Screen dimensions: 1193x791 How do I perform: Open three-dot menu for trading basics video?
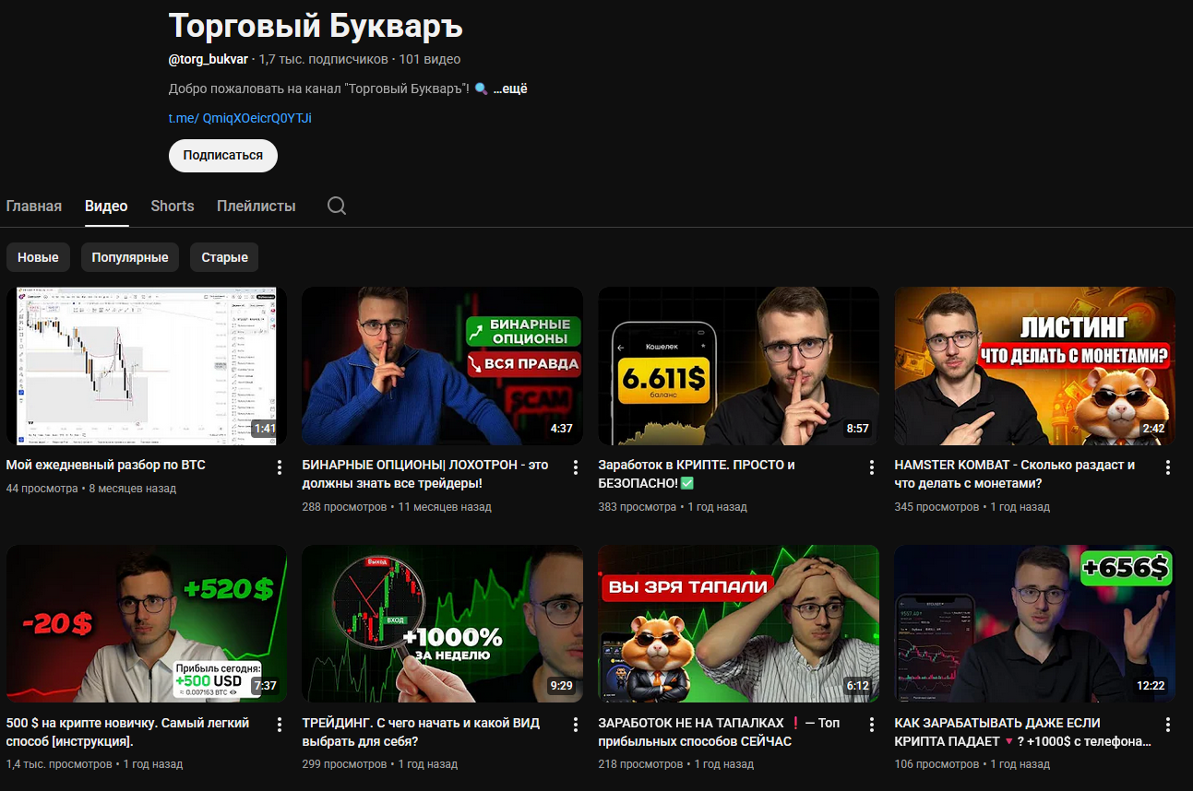[x=576, y=726]
